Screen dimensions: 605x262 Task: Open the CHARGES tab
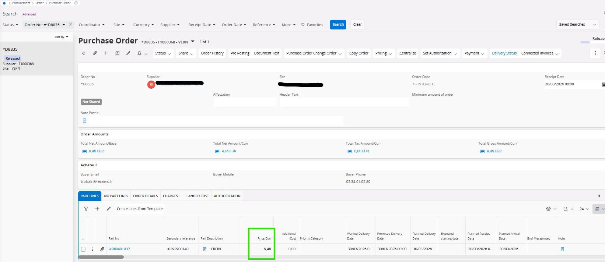tap(170, 196)
